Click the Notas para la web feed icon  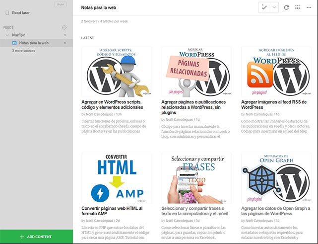14,43
